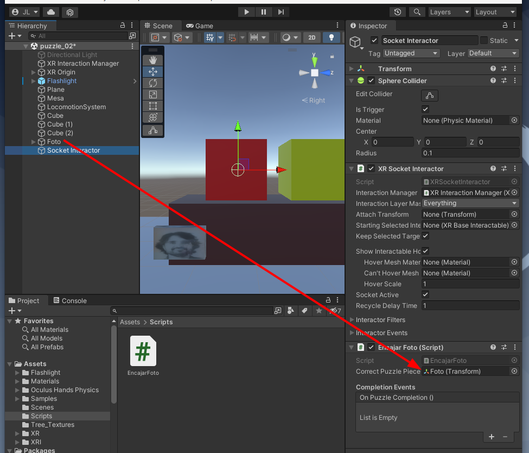Disable the Socket Active checkbox
529x453 pixels.
tap(425, 294)
